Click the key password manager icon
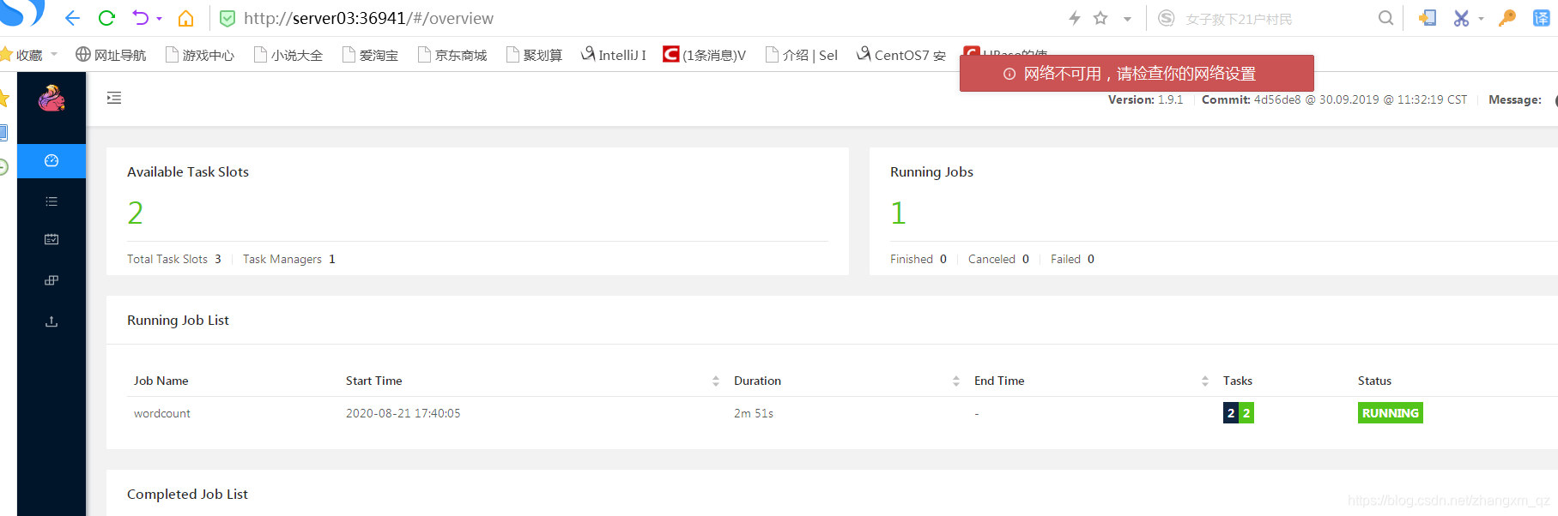This screenshot has height=516, width=1558. coord(1507,18)
